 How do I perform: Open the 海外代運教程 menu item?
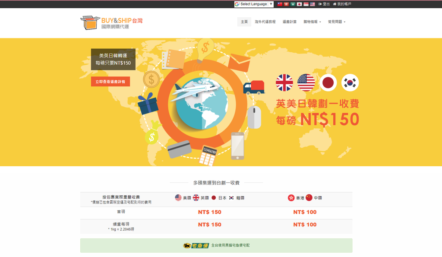pos(265,22)
